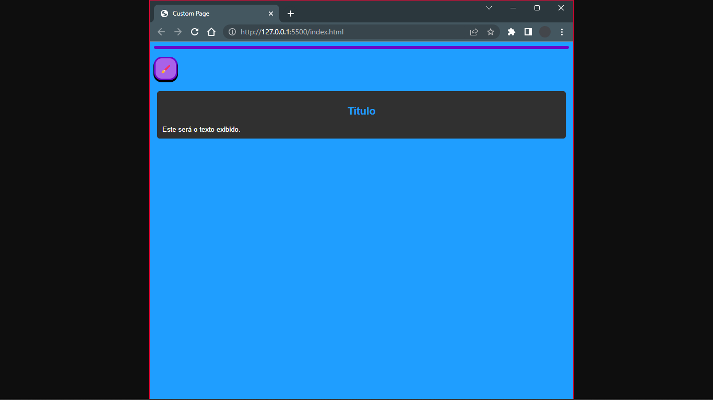Click the profile avatar circle
The image size is (713, 400).
pyautogui.click(x=544, y=32)
